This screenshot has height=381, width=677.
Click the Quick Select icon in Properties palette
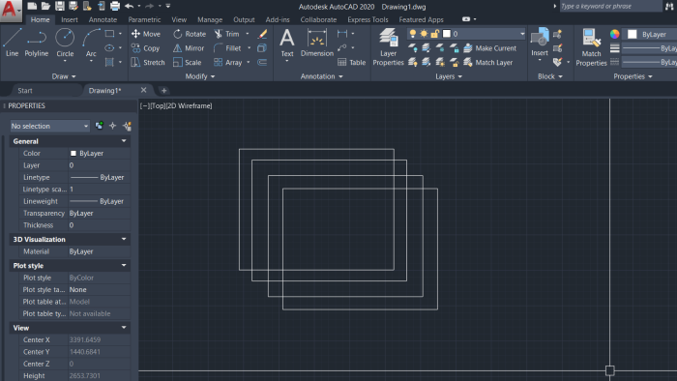click(x=127, y=126)
